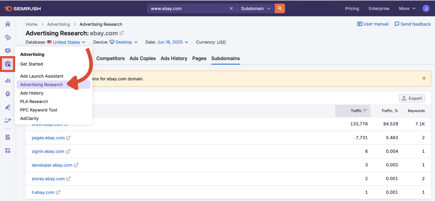Open the AI sparkle chart sidebar icon
The height and width of the screenshot is (201, 435).
8,120
